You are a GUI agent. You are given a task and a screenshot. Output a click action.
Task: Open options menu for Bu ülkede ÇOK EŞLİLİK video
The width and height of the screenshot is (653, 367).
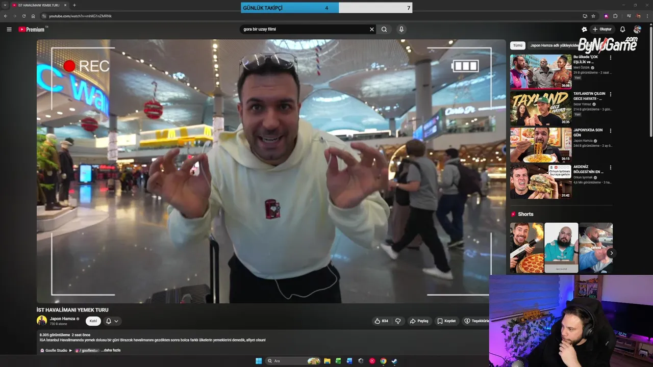point(610,58)
